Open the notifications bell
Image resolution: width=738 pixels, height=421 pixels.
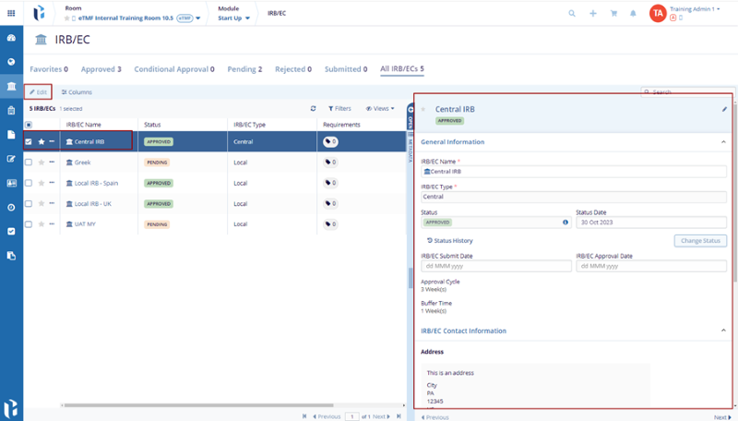pyautogui.click(x=633, y=13)
